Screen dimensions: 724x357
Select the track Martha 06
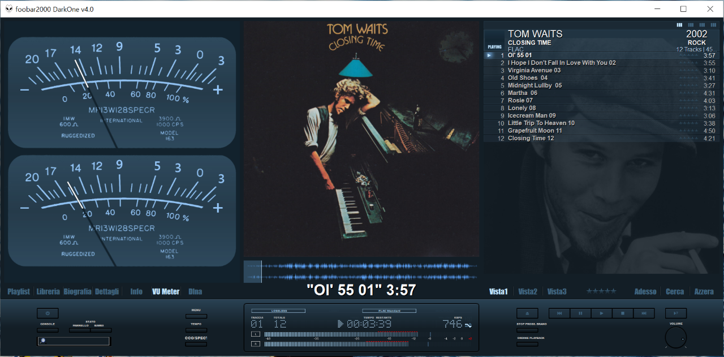coord(522,93)
